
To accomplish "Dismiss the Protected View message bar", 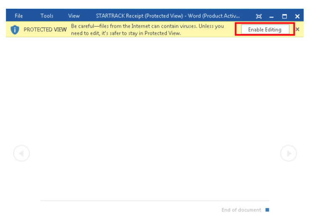I will [x=297, y=30].
